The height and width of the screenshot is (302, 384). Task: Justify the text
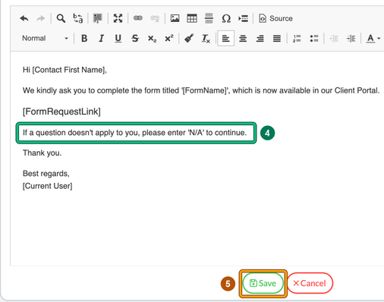coord(277,39)
